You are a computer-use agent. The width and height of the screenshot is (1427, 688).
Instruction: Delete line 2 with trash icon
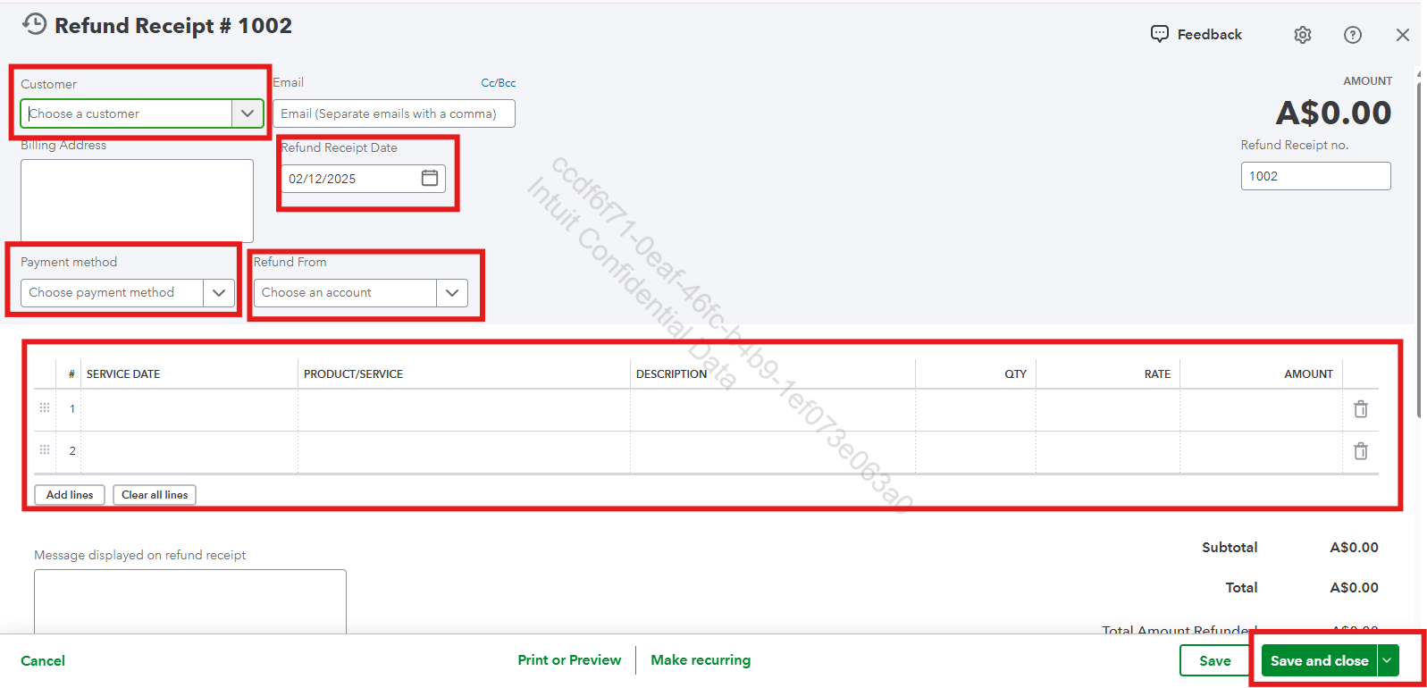click(1361, 451)
